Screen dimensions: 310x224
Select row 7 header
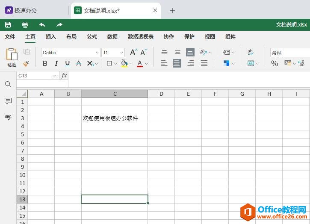pyautogui.click(x=22, y=150)
